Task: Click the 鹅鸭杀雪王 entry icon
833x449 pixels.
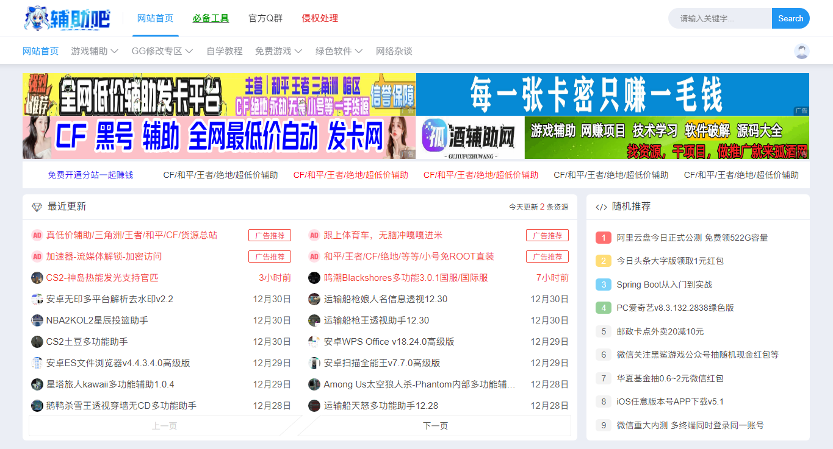Action: (x=36, y=405)
